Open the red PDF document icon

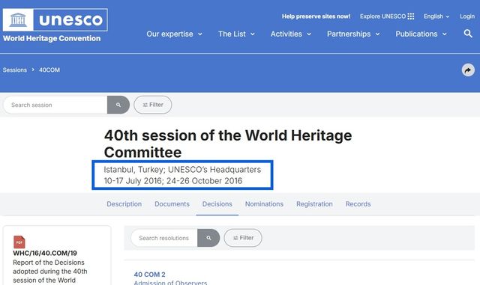click(x=19, y=242)
